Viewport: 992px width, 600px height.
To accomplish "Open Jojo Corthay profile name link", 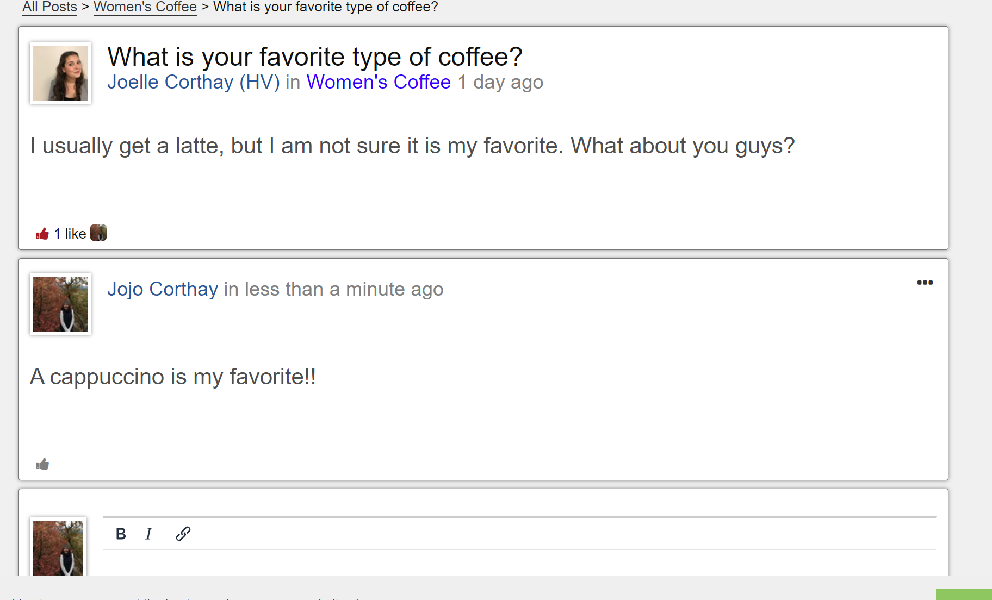I will [163, 289].
